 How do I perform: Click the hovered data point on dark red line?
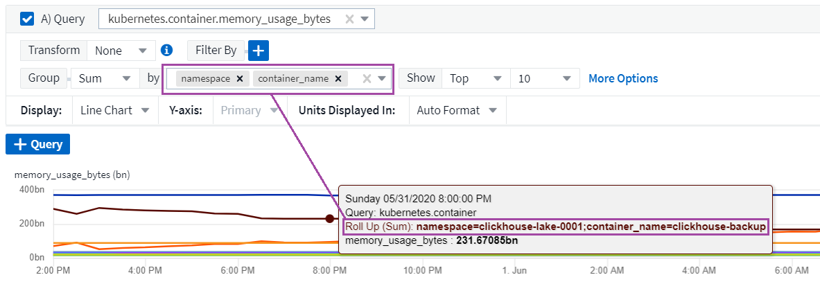point(329,219)
